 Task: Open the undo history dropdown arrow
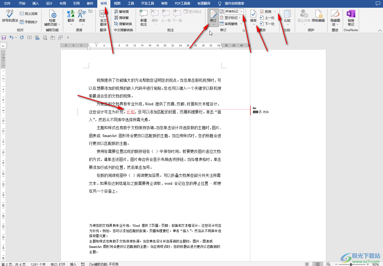pyautogui.click(x=16, y=38)
